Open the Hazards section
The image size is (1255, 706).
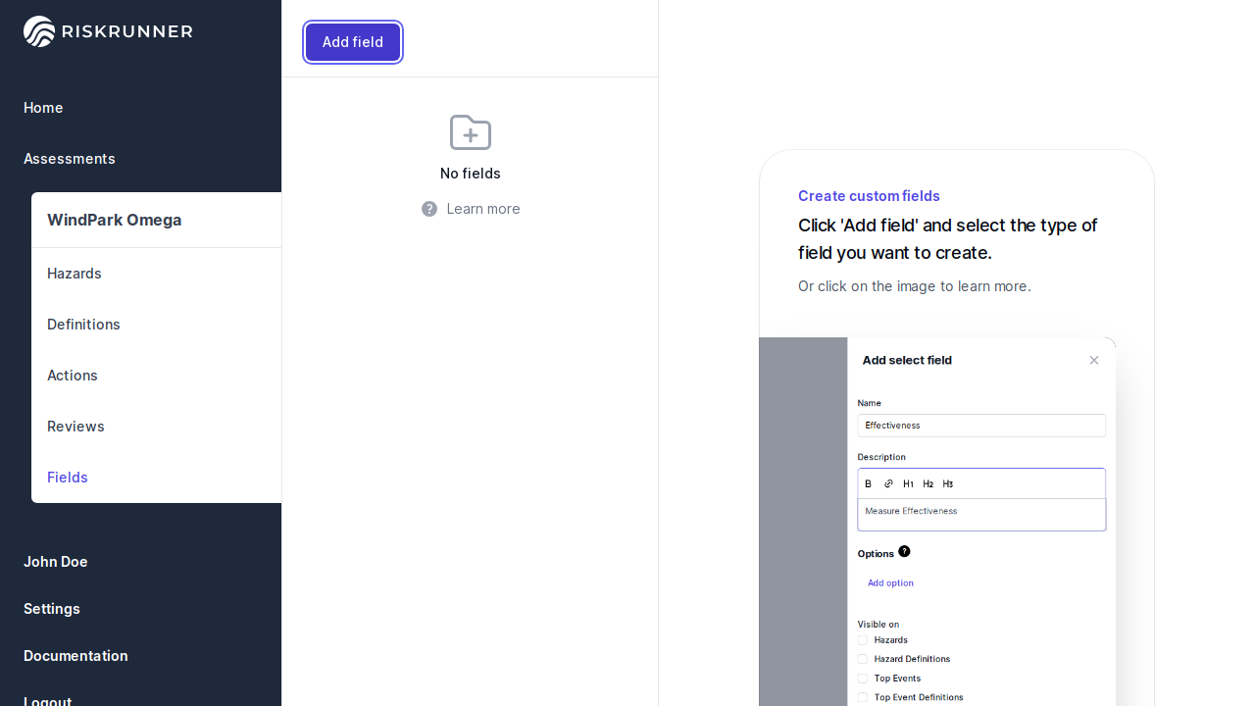click(x=75, y=274)
